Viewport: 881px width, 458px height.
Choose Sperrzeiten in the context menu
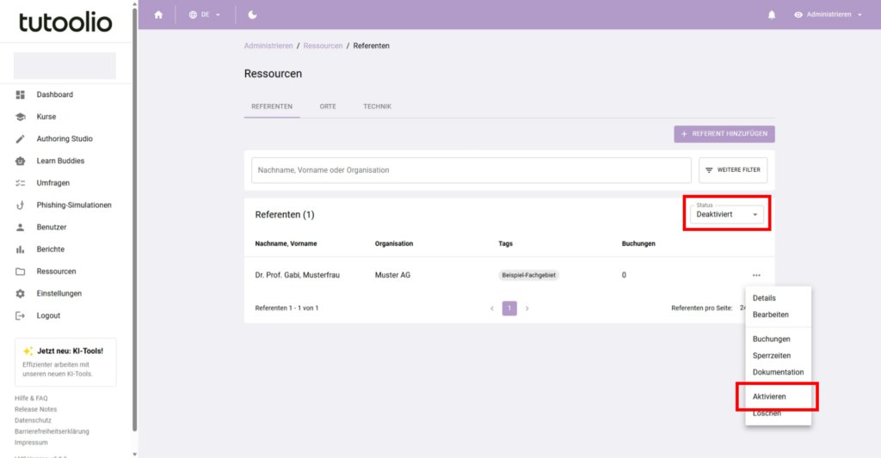[778, 356]
